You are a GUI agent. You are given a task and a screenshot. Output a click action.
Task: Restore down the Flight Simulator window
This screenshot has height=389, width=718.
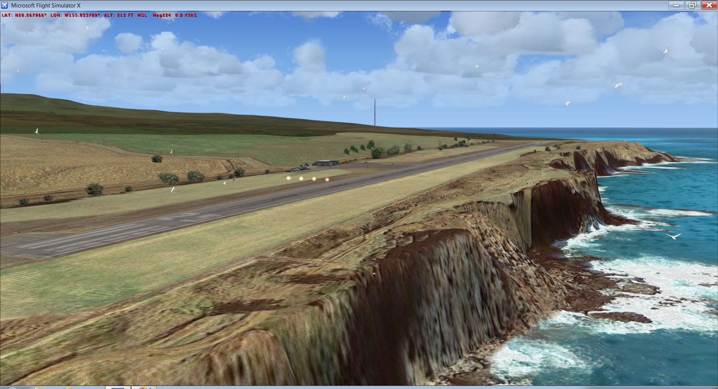click(x=692, y=5)
